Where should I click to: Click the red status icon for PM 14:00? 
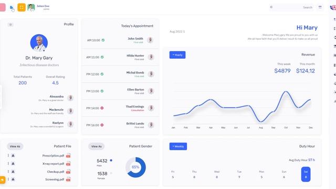click(102, 108)
